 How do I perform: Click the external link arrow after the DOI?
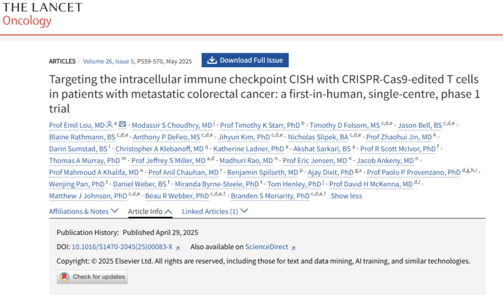click(x=177, y=247)
